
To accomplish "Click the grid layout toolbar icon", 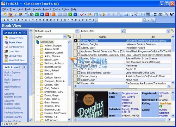I will pyautogui.click(x=96, y=14).
